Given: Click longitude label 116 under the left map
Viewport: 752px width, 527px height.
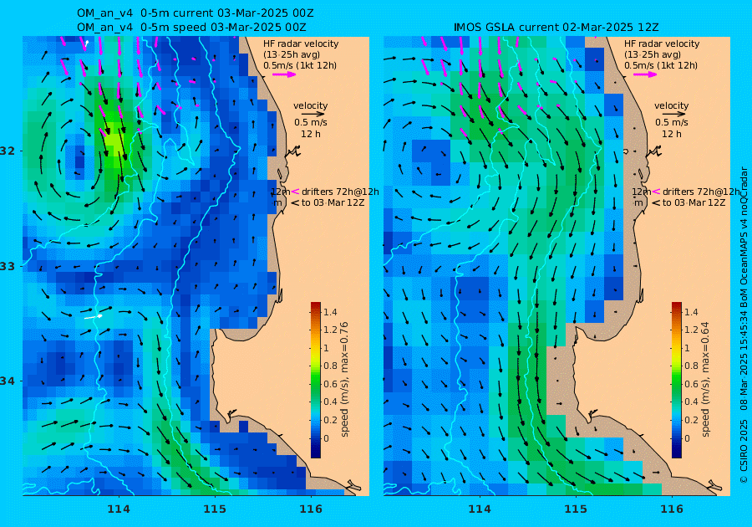Looking at the screenshot, I should (x=311, y=509).
